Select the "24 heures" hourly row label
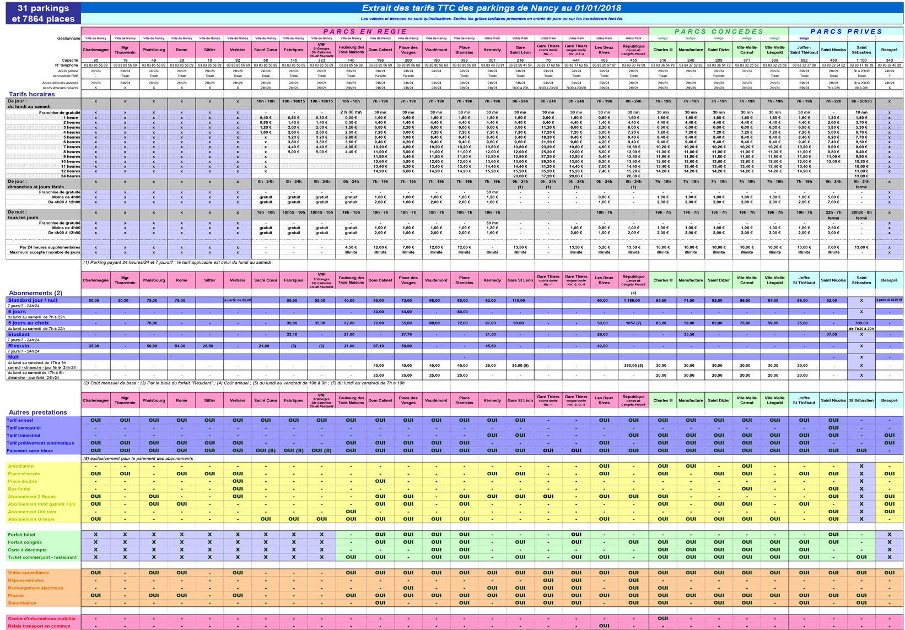The width and height of the screenshot is (905, 630). click(x=70, y=176)
